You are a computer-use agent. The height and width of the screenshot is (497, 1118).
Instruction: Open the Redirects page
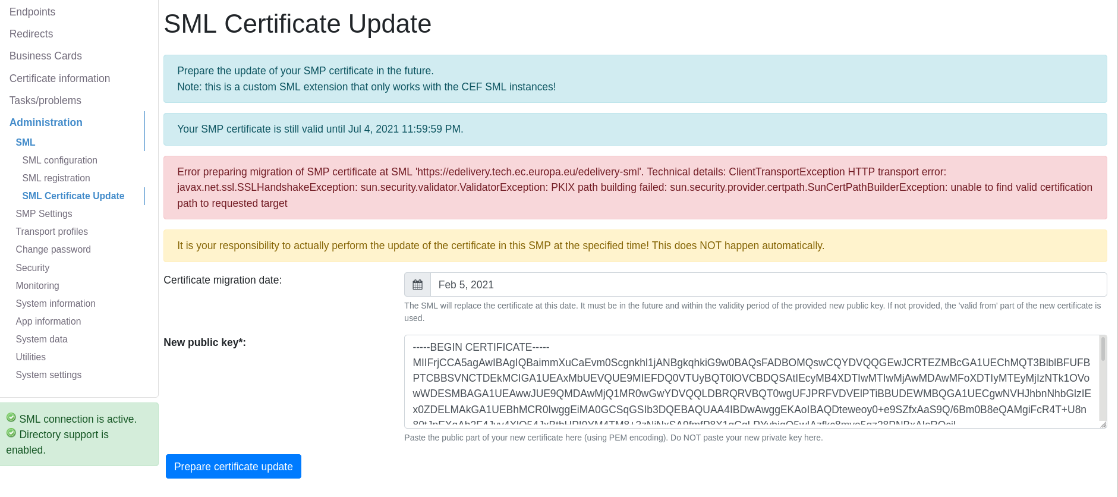pyautogui.click(x=31, y=34)
